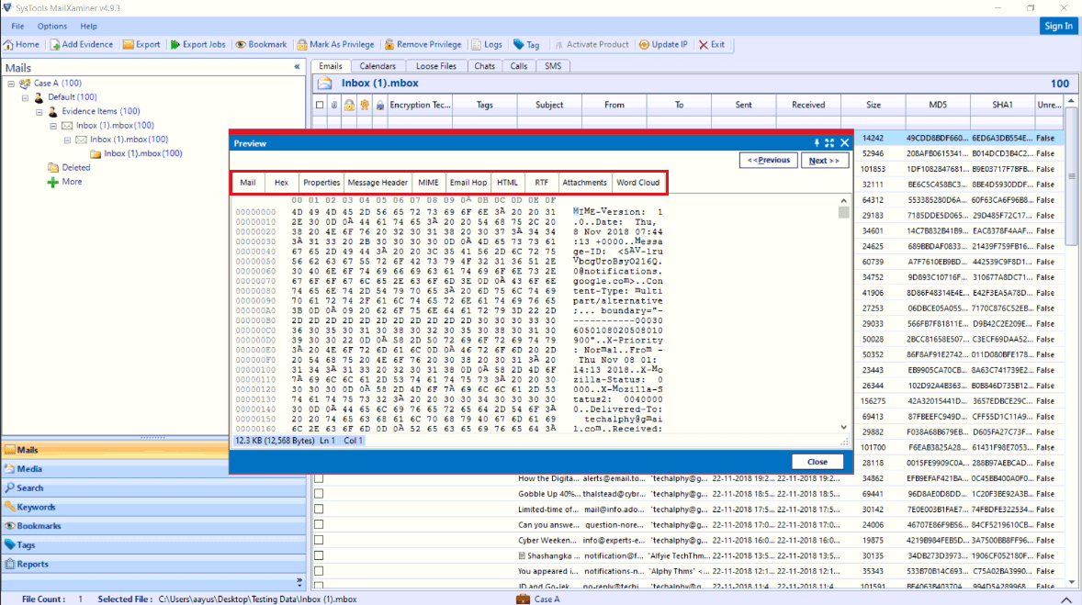Click Update IP in the toolbar
The image size is (1082, 605).
pyautogui.click(x=663, y=45)
